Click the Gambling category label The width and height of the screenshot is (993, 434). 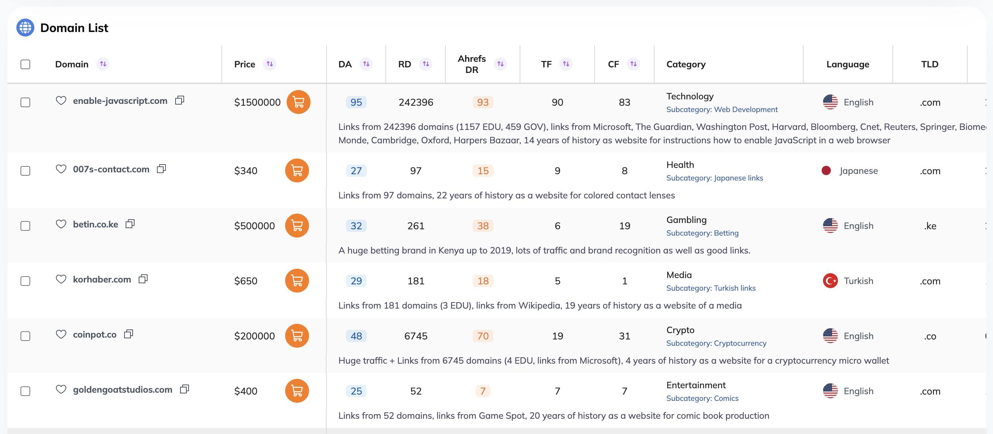click(x=686, y=220)
